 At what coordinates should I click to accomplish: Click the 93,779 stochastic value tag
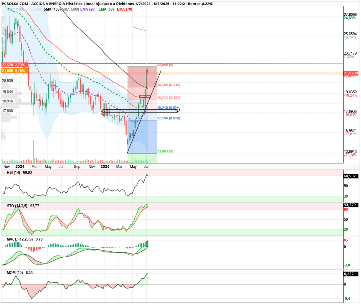click(351, 205)
